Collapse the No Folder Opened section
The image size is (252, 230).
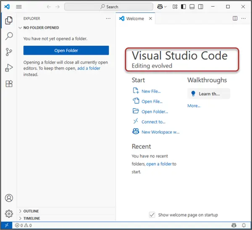pyautogui.click(x=41, y=28)
